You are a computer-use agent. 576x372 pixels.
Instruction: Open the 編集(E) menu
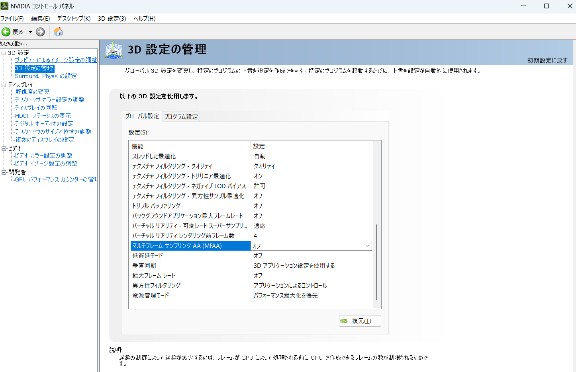click(x=40, y=18)
